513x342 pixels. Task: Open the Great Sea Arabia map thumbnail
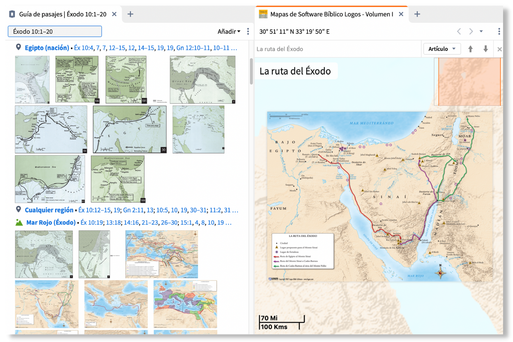coord(202,80)
